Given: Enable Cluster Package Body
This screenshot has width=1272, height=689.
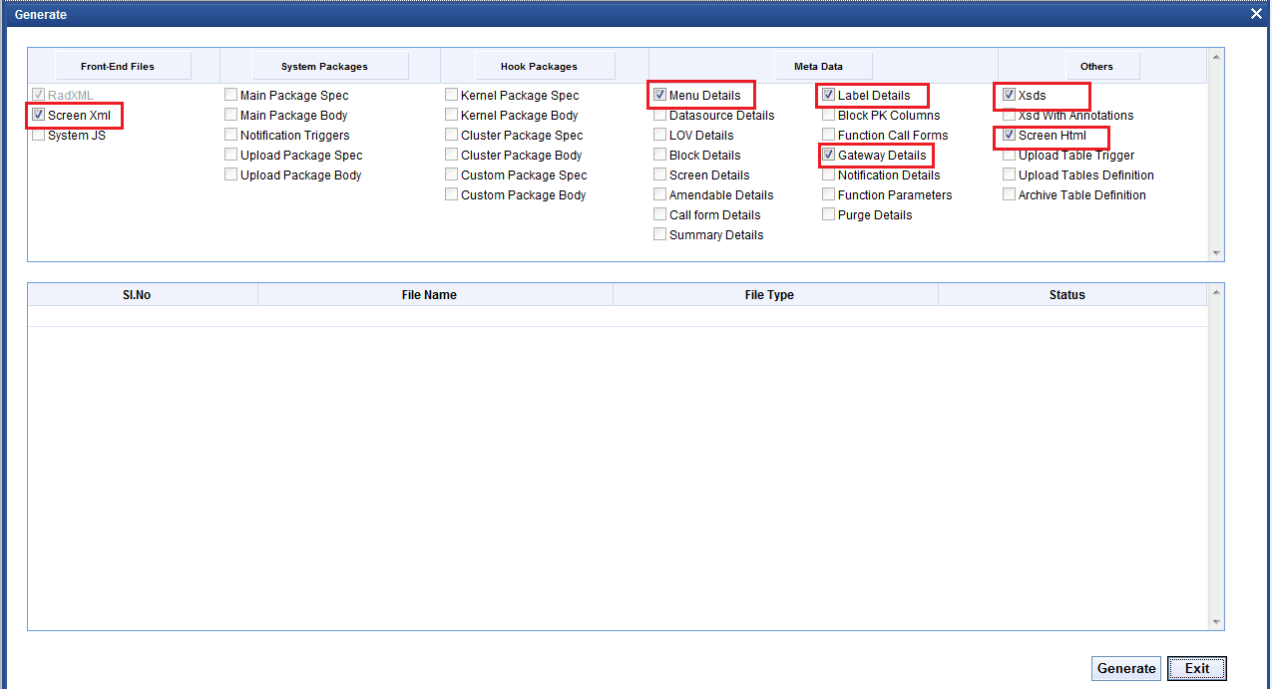Looking at the screenshot, I should point(452,156).
